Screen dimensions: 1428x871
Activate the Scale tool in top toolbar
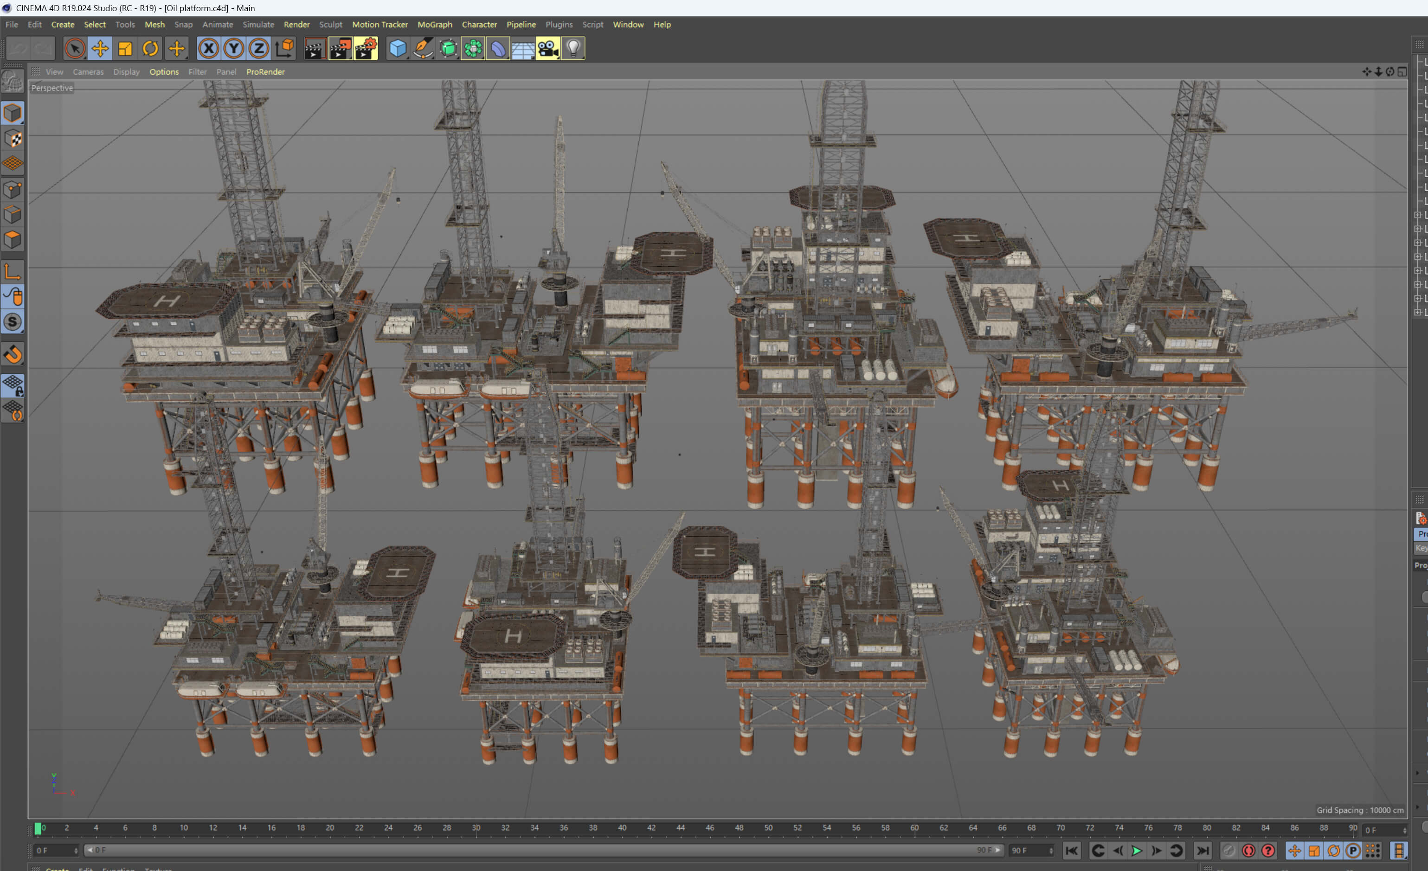click(x=125, y=49)
